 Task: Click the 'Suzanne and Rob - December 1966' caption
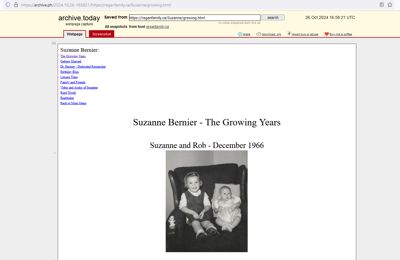(x=207, y=145)
